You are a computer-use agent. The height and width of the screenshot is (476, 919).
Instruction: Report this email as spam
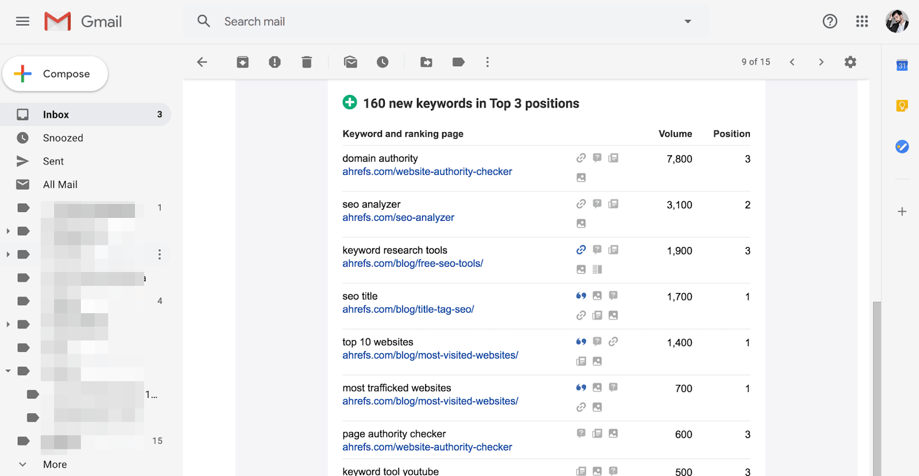click(x=275, y=62)
